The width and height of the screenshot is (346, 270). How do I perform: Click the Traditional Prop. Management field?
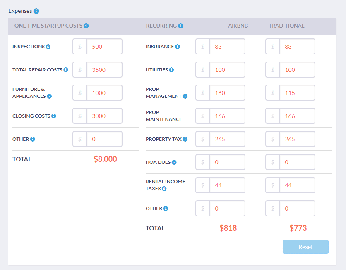click(297, 93)
